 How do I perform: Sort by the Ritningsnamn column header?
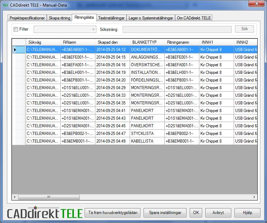point(182,42)
